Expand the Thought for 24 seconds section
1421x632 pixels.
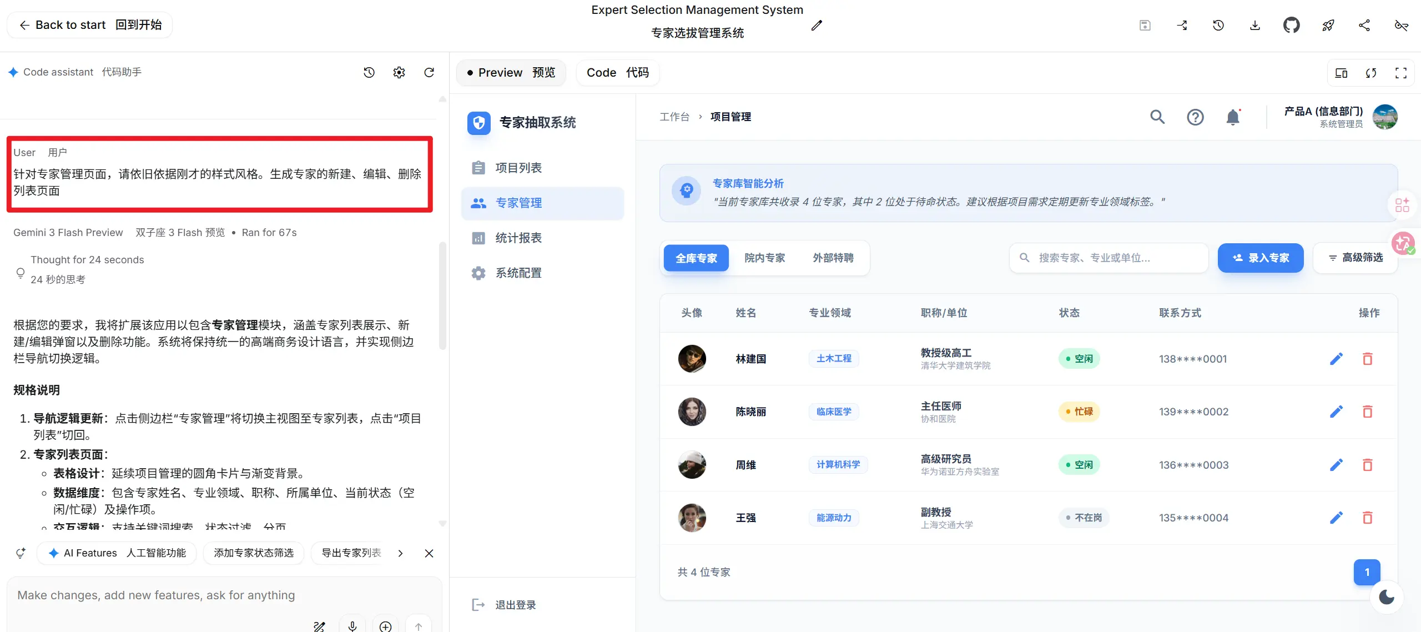click(x=87, y=260)
